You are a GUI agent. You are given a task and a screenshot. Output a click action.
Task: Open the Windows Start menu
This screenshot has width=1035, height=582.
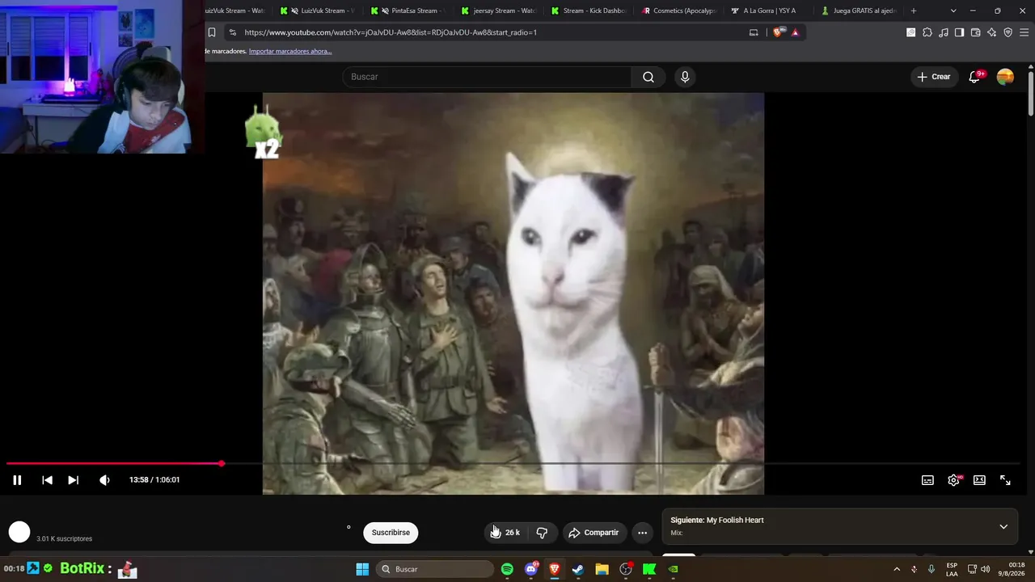point(362,569)
